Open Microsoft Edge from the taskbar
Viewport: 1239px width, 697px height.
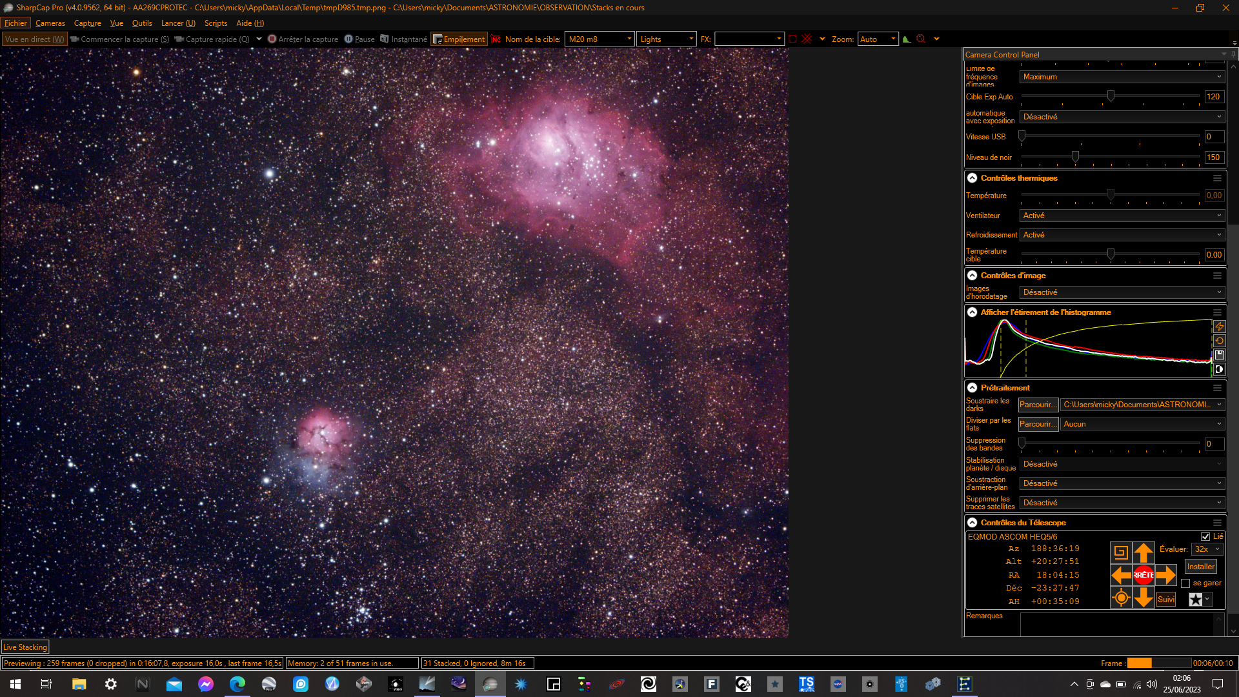click(x=237, y=684)
